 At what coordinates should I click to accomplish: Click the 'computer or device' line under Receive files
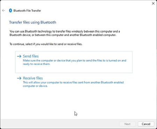(35, 86)
